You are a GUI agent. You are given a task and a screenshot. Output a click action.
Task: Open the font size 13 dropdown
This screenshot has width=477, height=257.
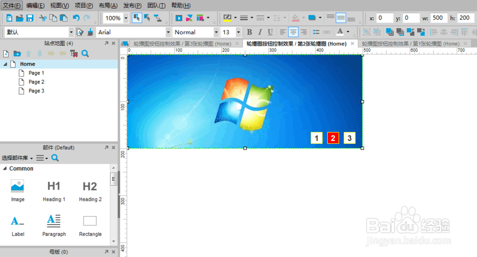click(238, 32)
